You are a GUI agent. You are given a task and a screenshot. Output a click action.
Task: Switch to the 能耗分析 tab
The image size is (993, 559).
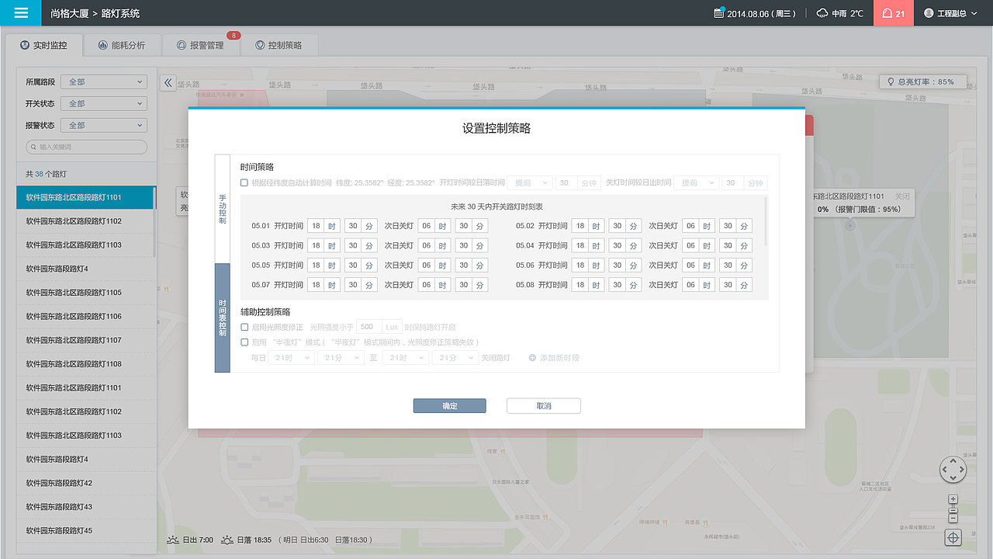[121, 45]
